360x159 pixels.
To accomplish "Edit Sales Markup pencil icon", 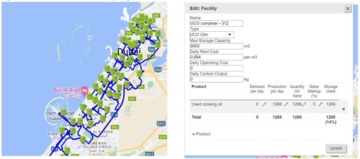I will tap(320, 104).
